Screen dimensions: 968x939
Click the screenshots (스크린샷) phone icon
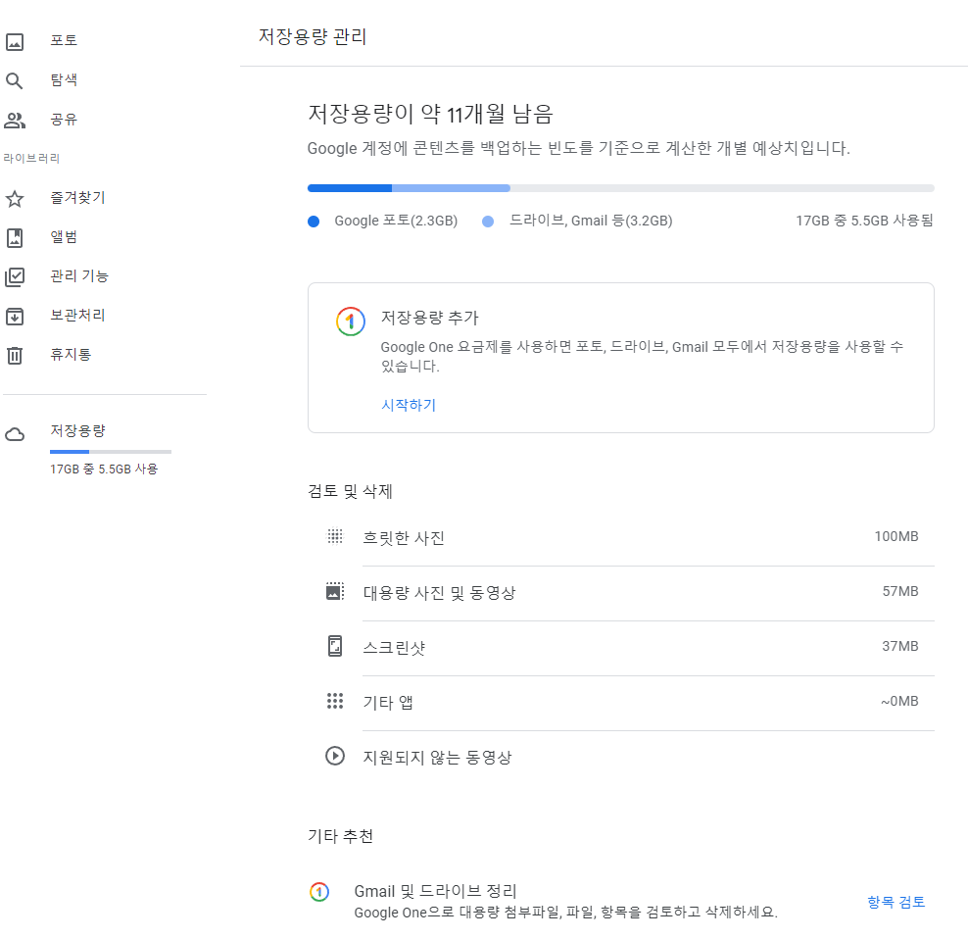point(335,646)
